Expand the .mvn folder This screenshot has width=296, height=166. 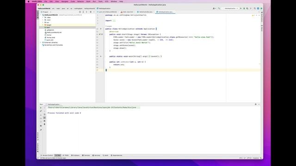(x=43, y=20)
